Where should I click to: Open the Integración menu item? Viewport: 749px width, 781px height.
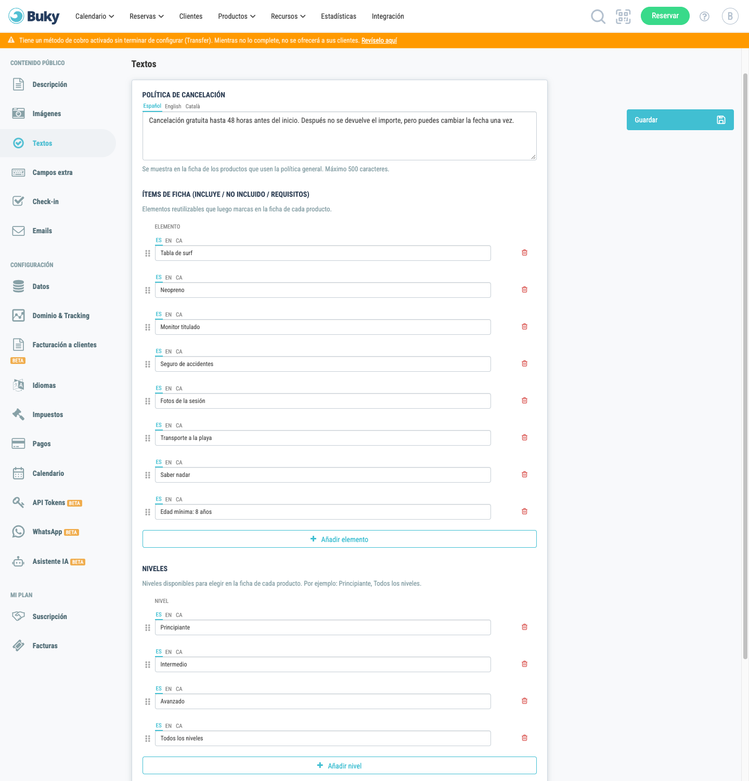[x=388, y=16]
